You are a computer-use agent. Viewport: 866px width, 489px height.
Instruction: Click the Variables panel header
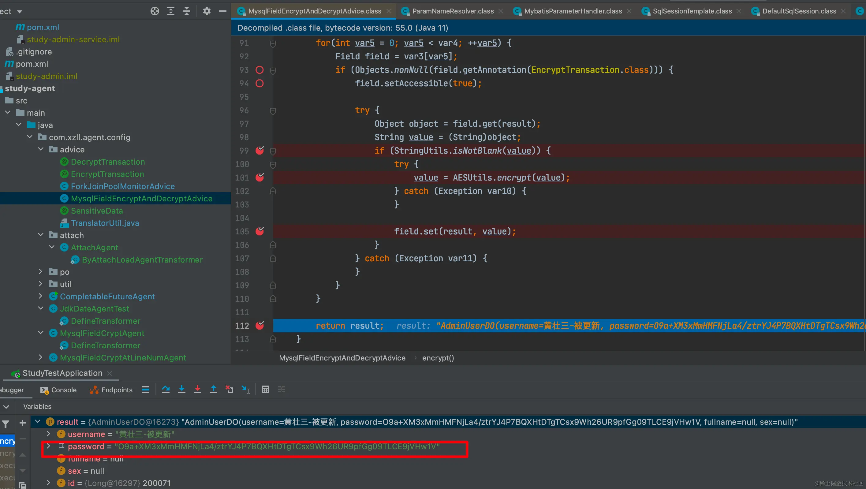click(x=37, y=407)
